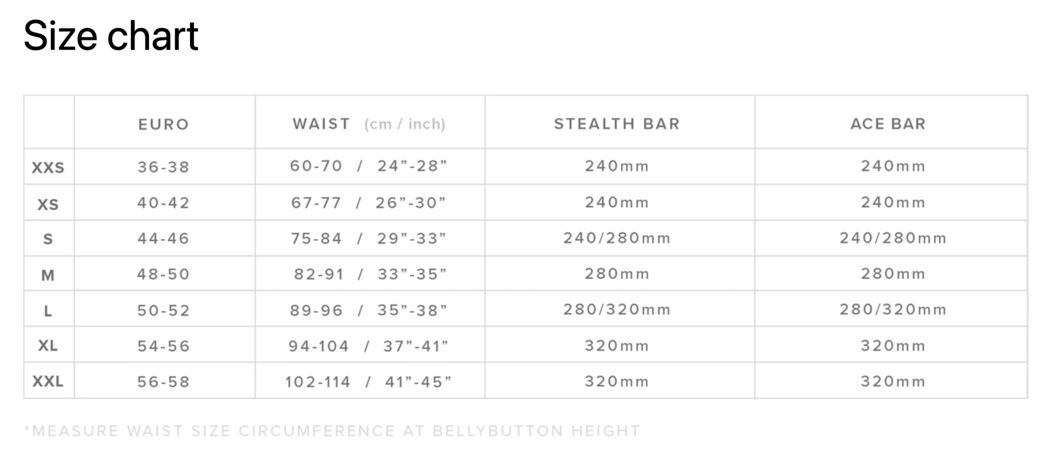Image resolution: width=1058 pixels, height=451 pixels.
Task: Click Stealth Bar 280/320mm cell in L row
Action: (617, 309)
